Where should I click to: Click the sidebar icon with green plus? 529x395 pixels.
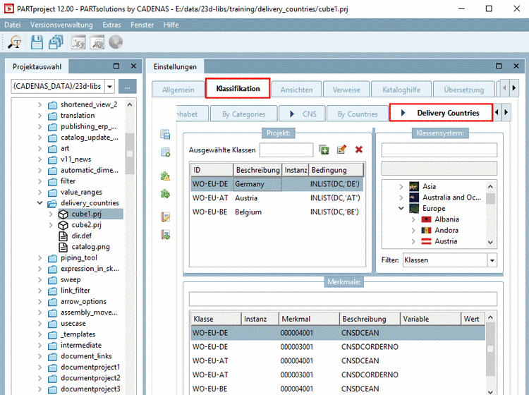[x=165, y=152]
